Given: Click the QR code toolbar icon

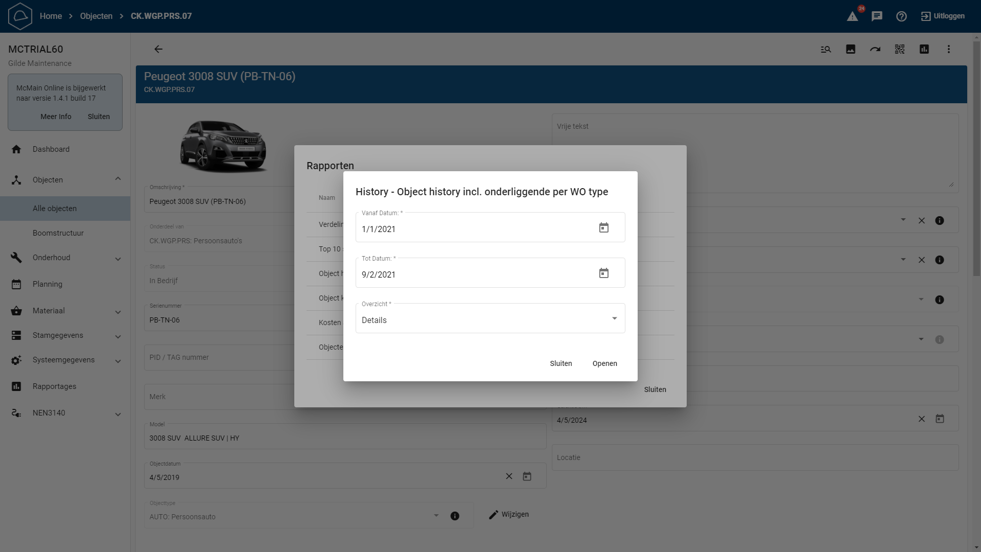Looking at the screenshot, I should pyautogui.click(x=900, y=49).
